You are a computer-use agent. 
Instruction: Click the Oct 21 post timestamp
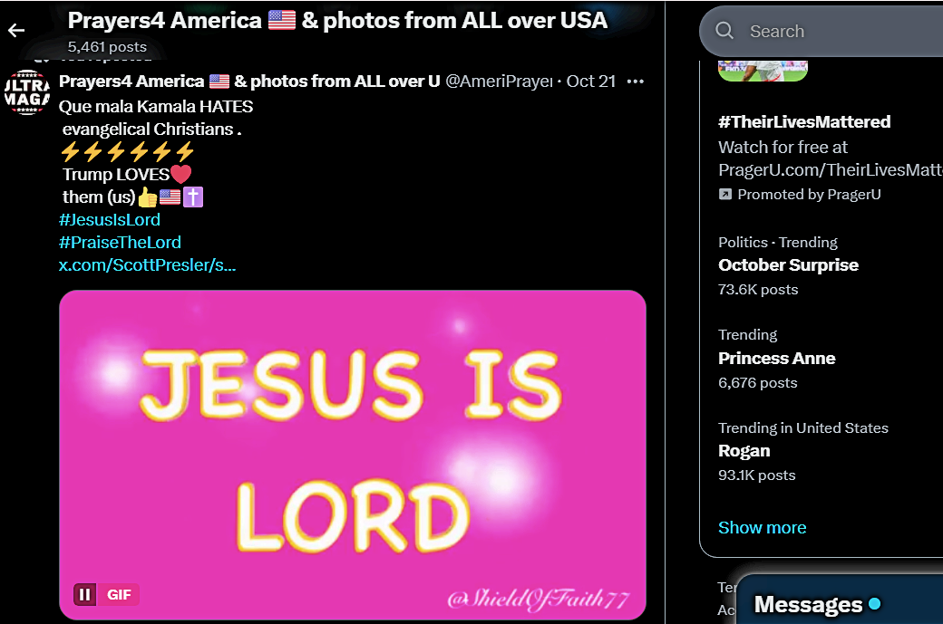click(x=590, y=82)
